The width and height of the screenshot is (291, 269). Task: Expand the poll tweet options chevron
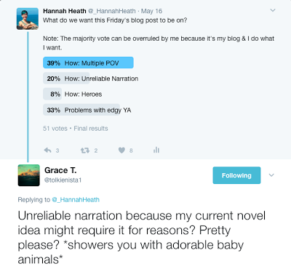click(x=273, y=10)
